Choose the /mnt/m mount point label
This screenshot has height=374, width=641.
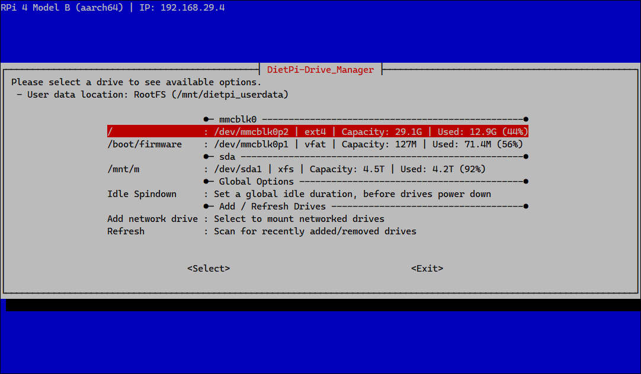pos(123,169)
